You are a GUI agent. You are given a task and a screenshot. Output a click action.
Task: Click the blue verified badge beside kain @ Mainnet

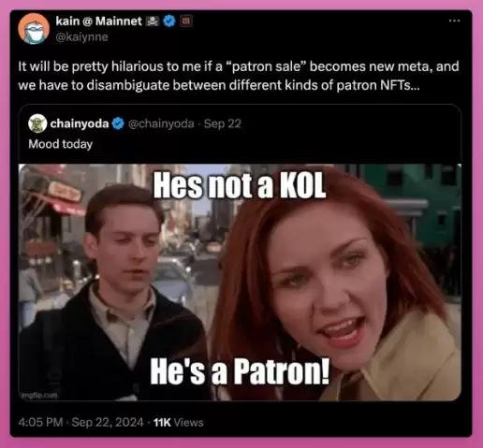coord(169,21)
